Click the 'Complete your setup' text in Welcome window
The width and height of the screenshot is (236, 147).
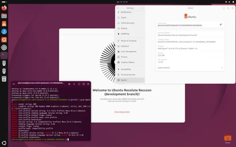pyautogui.click(x=122, y=100)
